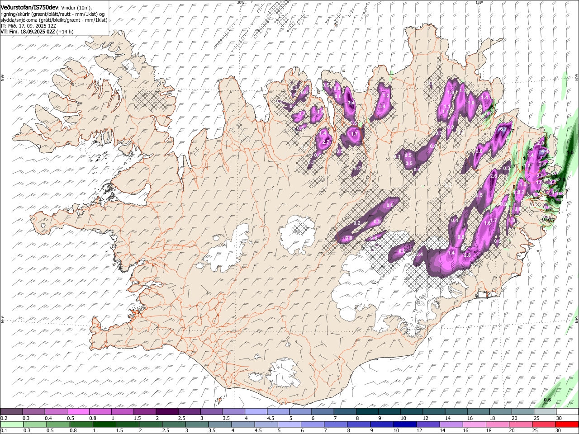Select the bright pink top-row swatch at 0.5

[x=78, y=412]
